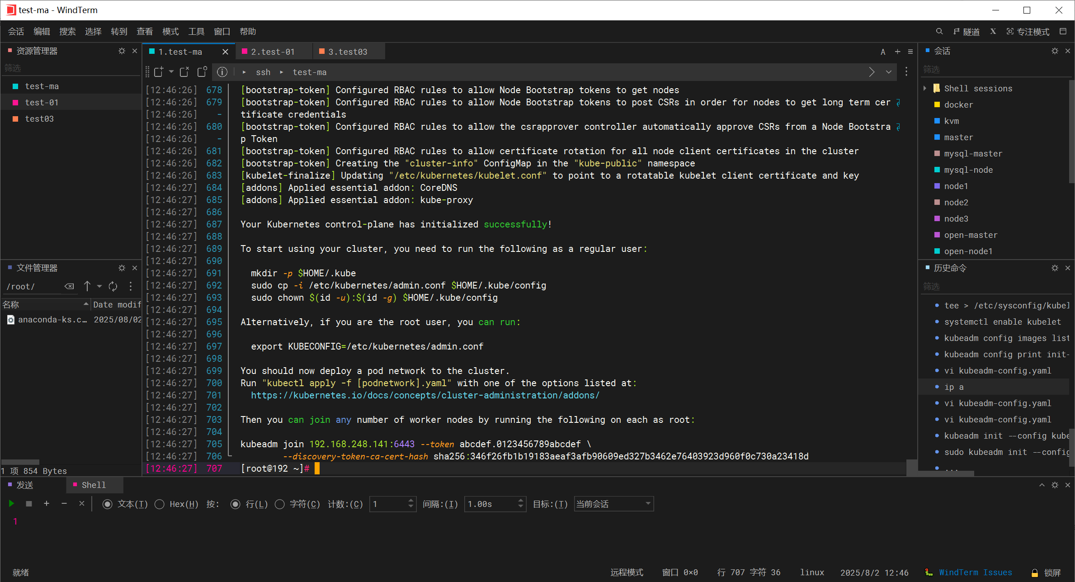Screen dimensions: 1075x582
Task: Click 'systemctl enable kubelet' history command
Action: click(1002, 322)
